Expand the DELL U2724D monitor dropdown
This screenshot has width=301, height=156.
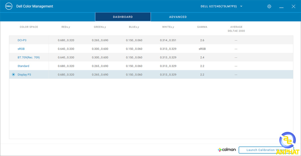tap(222, 6)
